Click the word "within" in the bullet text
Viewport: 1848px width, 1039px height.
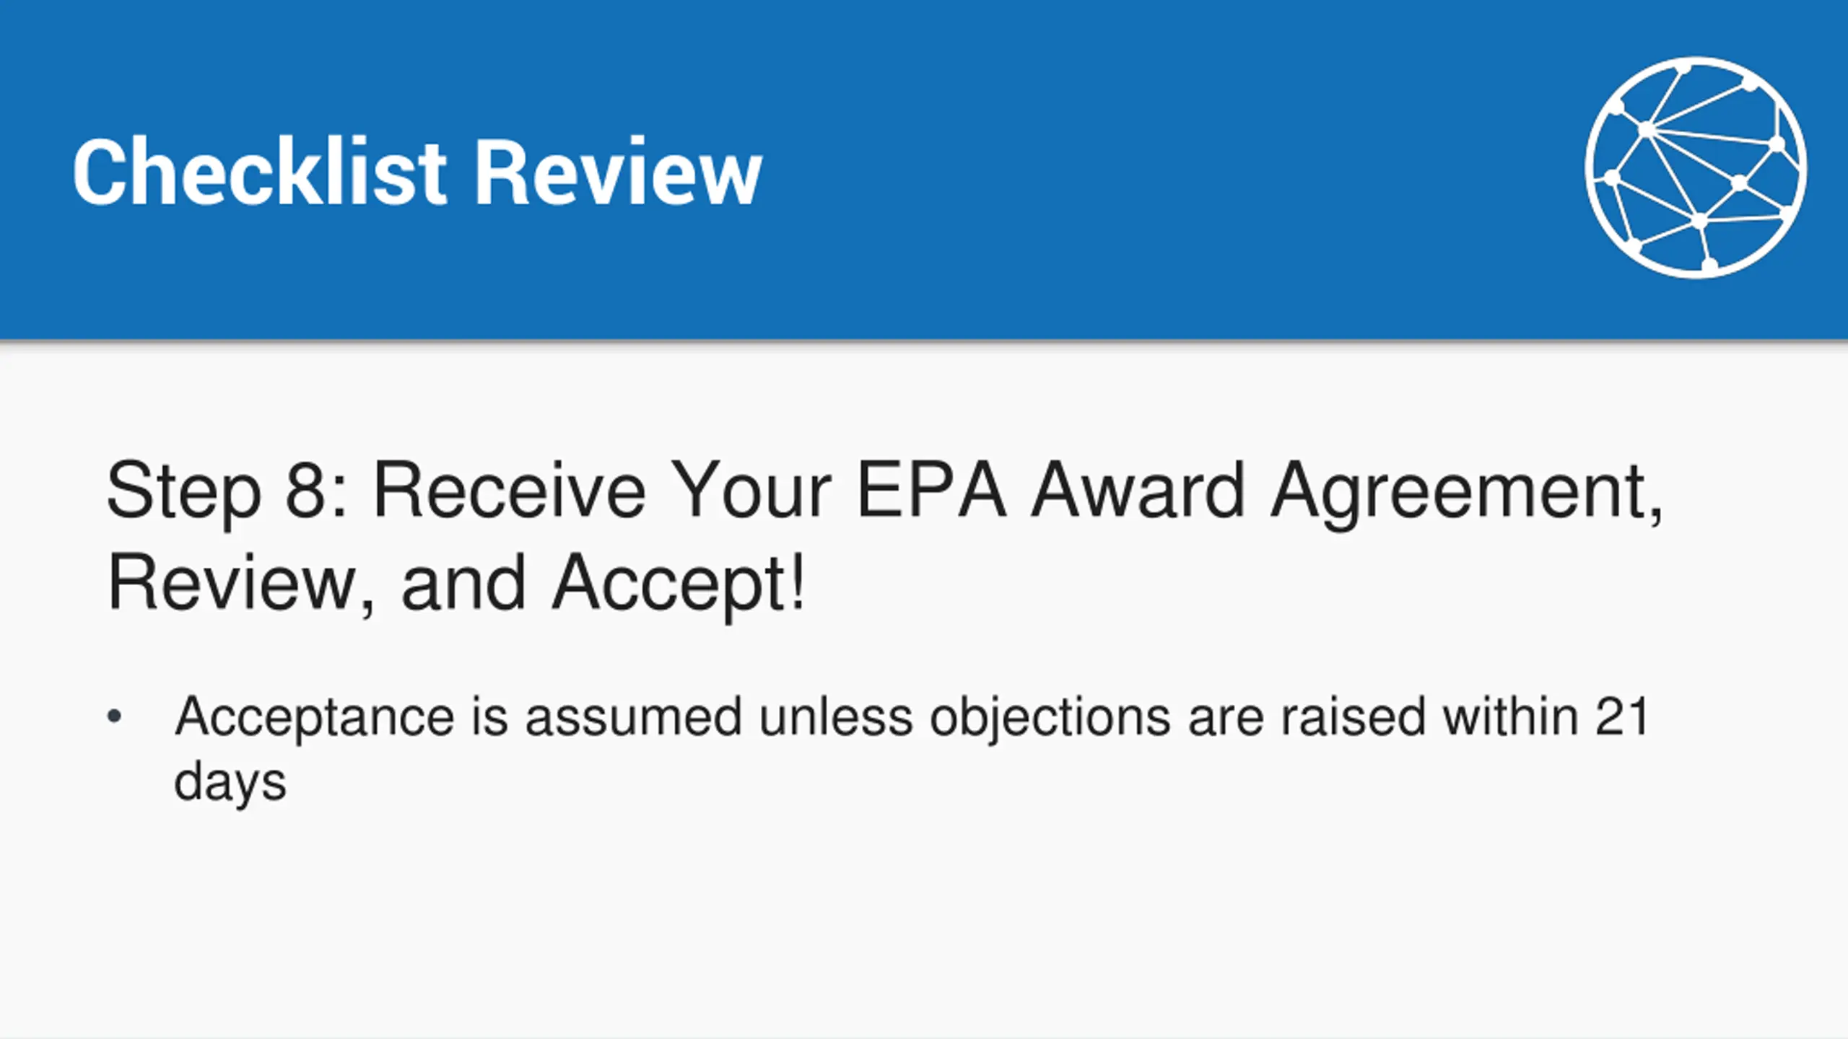[x=1510, y=717]
